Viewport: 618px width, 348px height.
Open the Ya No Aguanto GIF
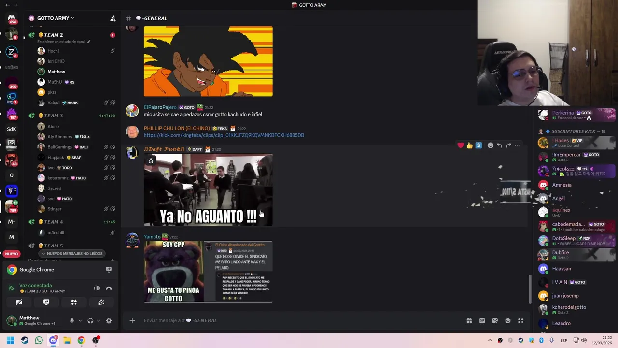click(x=208, y=190)
